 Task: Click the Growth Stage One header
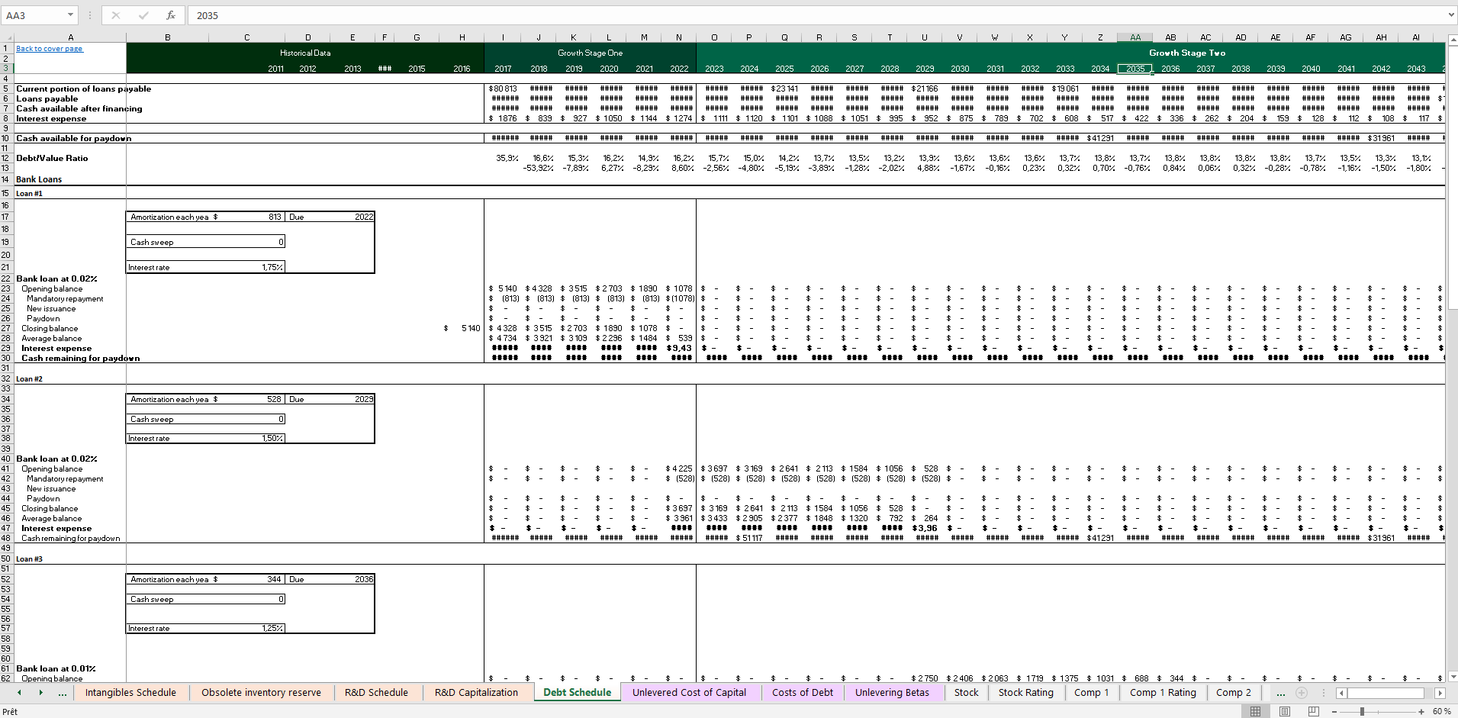[x=590, y=53]
